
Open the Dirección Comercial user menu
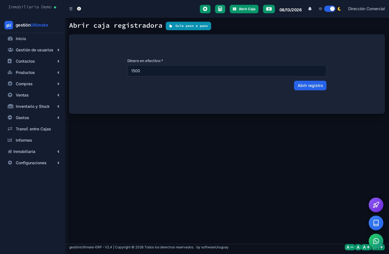[x=366, y=9]
